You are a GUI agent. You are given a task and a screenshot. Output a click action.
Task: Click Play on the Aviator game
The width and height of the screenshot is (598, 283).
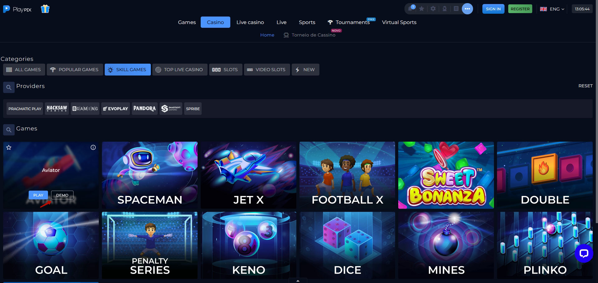(38, 195)
